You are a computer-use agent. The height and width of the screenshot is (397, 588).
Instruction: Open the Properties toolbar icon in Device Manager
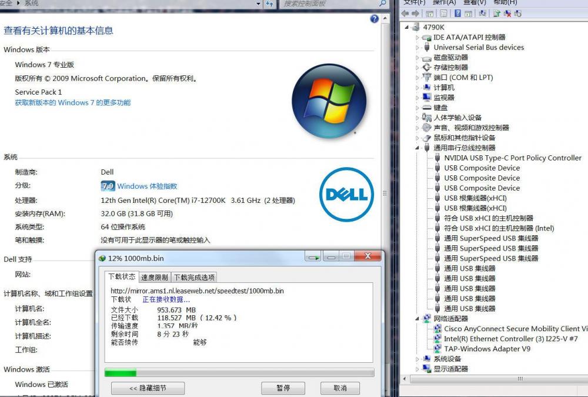click(443, 14)
